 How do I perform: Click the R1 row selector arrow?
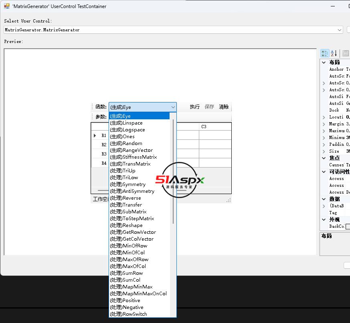(x=95, y=136)
